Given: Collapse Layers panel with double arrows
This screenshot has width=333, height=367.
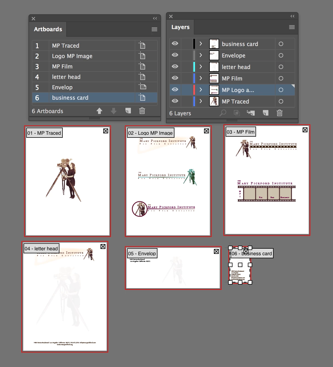Looking at the screenshot, I should (x=292, y=16).
